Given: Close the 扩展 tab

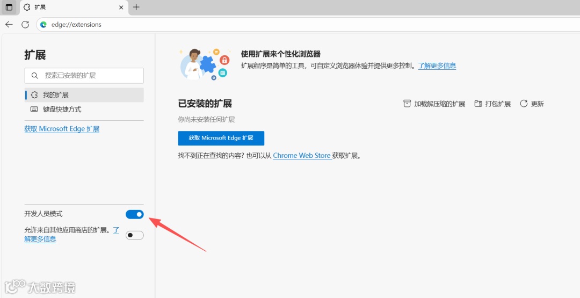Looking at the screenshot, I should (121, 8).
